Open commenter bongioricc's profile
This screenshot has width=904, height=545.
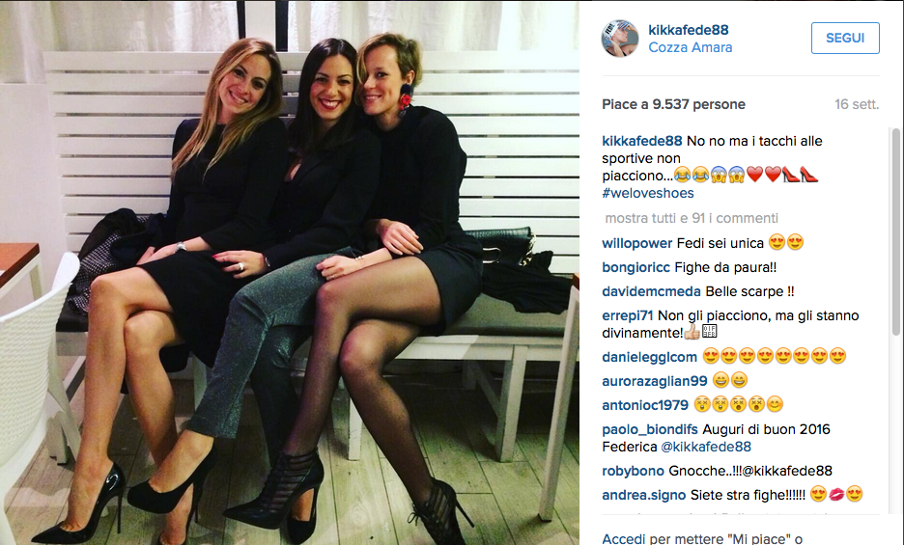[636, 267]
